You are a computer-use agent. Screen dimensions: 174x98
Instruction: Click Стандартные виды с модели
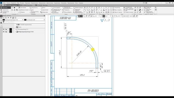tap(128, 8)
